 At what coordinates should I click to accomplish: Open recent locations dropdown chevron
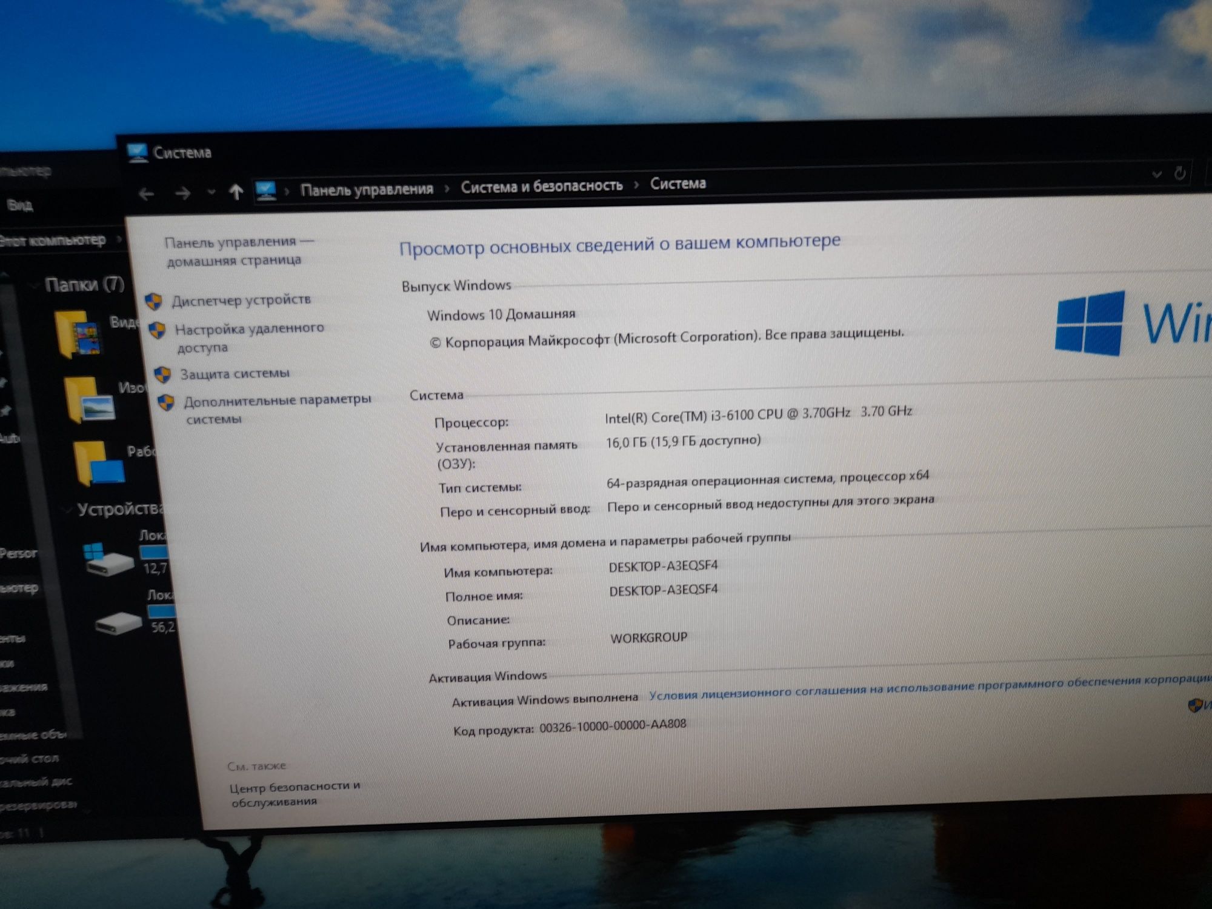[x=211, y=193]
